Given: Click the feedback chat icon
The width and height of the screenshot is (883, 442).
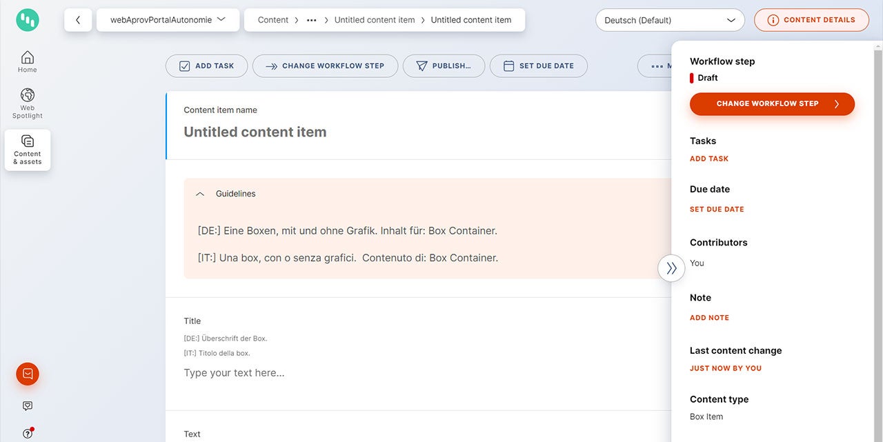Looking at the screenshot, I should click(28, 406).
